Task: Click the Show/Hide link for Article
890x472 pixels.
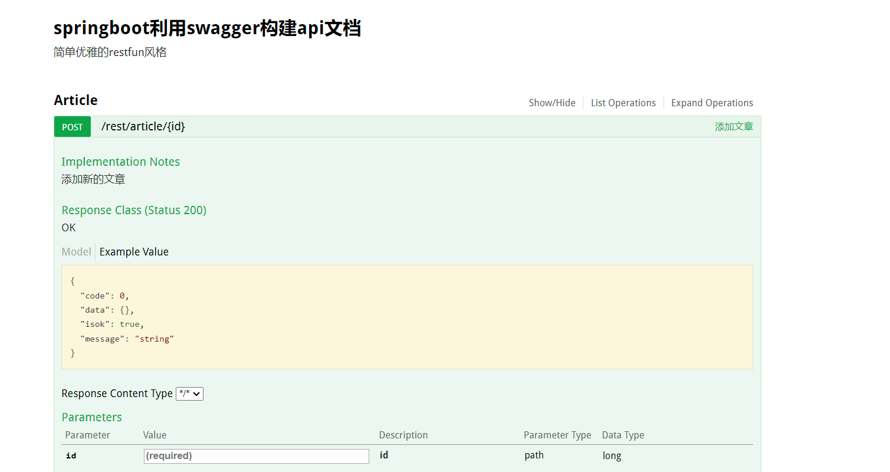Action: tap(552, 103)
